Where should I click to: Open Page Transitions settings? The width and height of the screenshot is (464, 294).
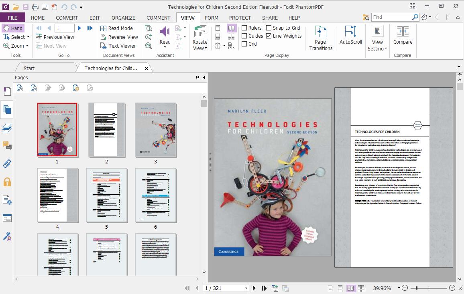321,38
